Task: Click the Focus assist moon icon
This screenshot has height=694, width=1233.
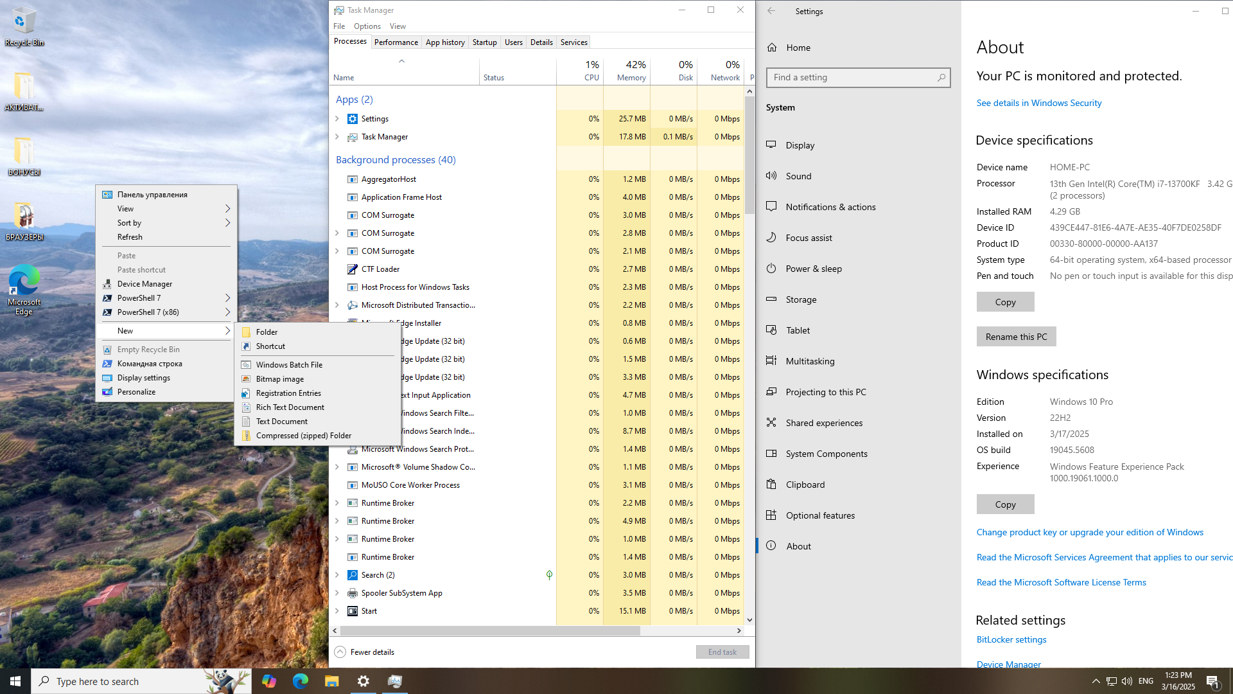Action: [x=771, y=238]
